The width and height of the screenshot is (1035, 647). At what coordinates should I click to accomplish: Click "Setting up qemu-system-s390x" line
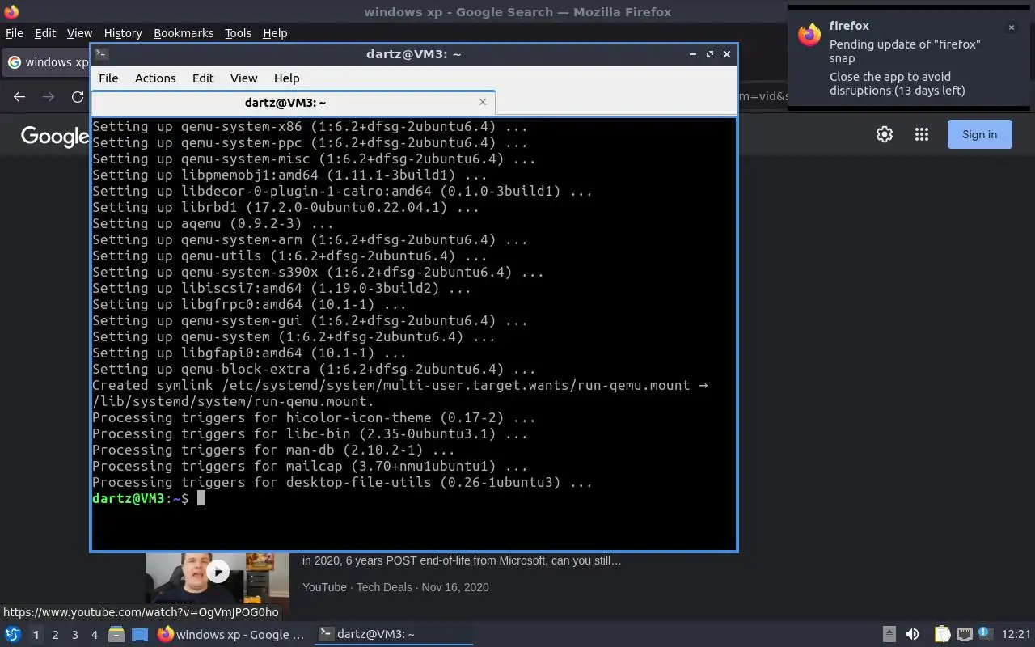point(318,272)
